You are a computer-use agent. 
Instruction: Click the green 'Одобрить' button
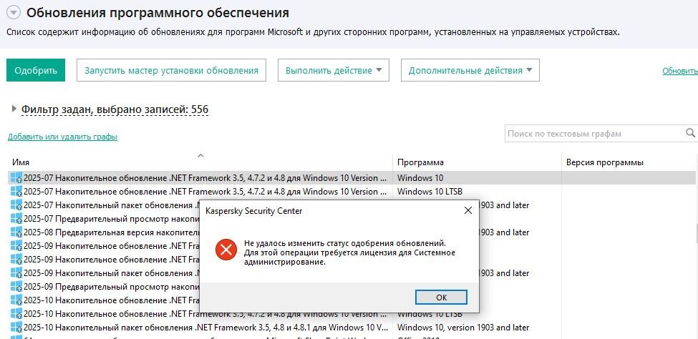click(36, 70)
